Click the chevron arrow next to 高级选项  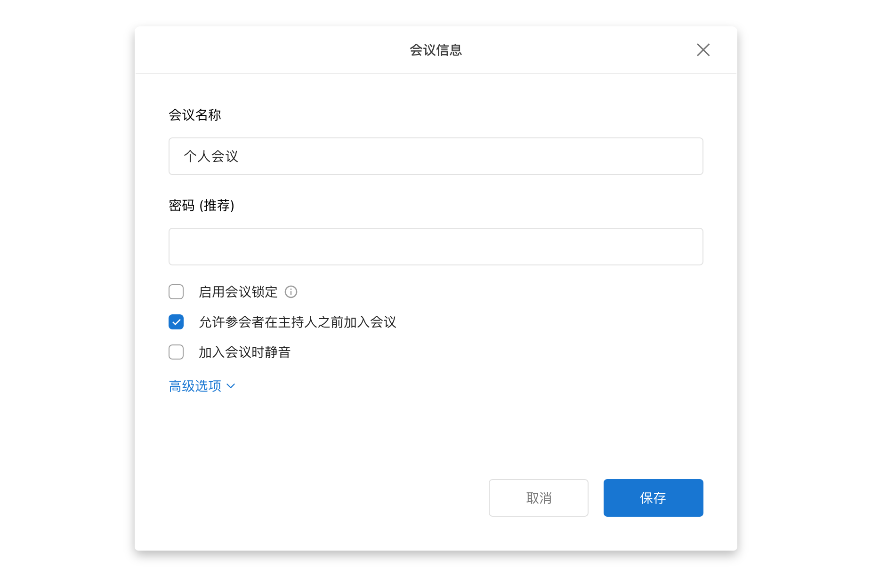tap(231, 386)
